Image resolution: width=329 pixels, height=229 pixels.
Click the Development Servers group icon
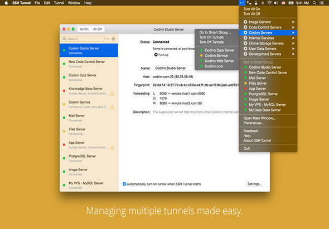[245, 54]
